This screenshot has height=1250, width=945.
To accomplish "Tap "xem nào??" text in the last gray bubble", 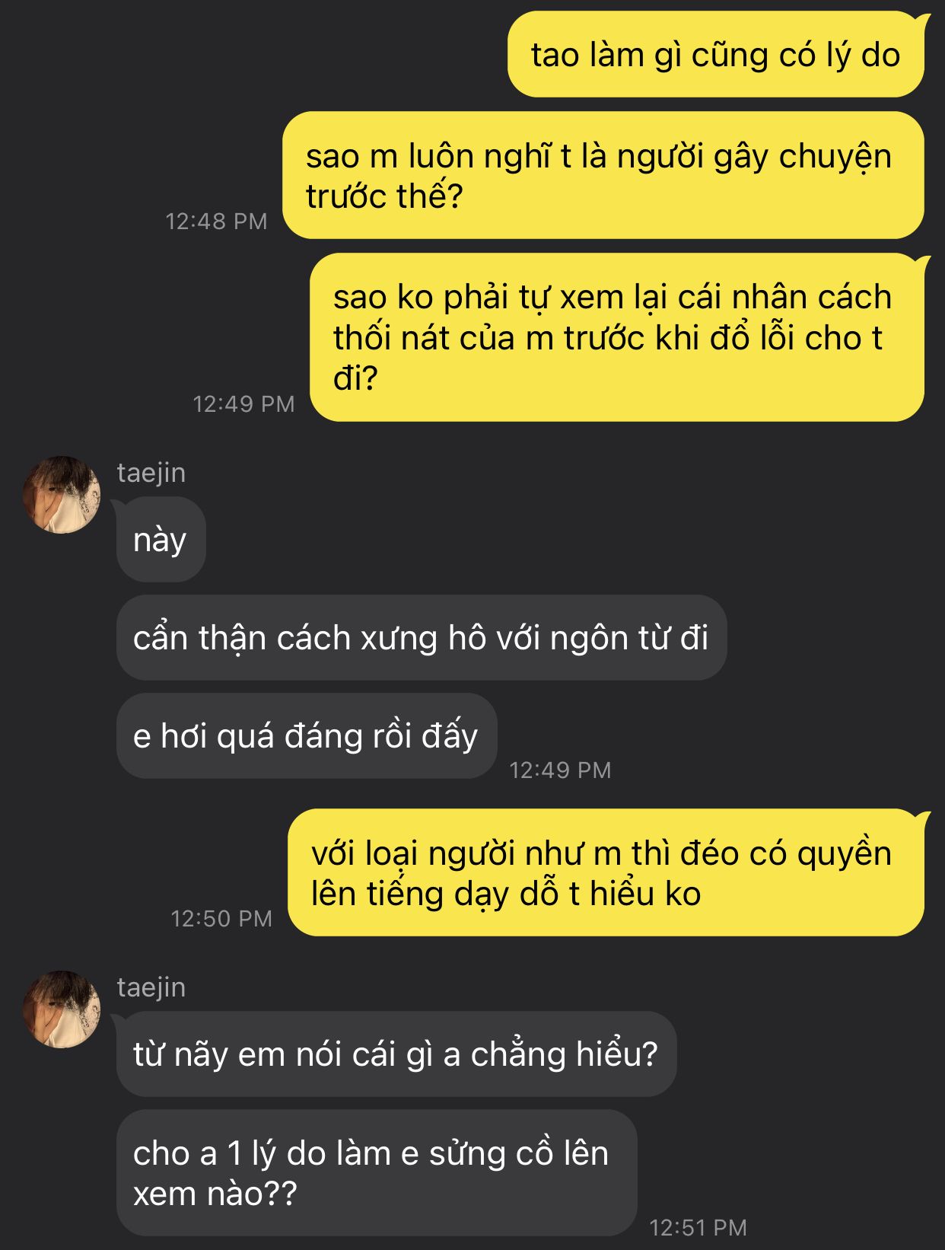I will point(215,1194).
